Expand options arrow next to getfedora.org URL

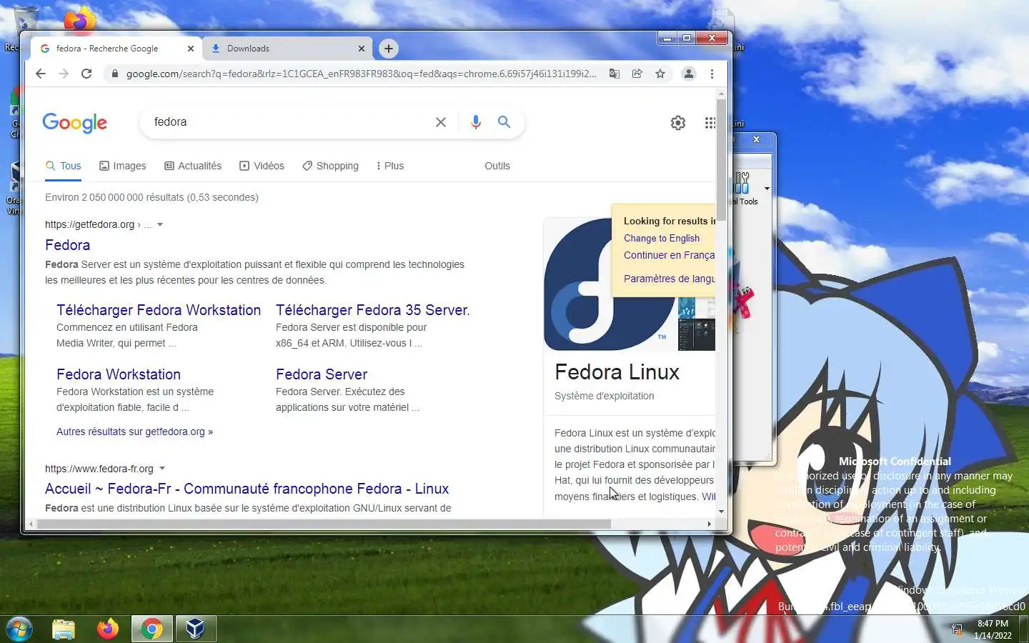[x=160, y=224]
